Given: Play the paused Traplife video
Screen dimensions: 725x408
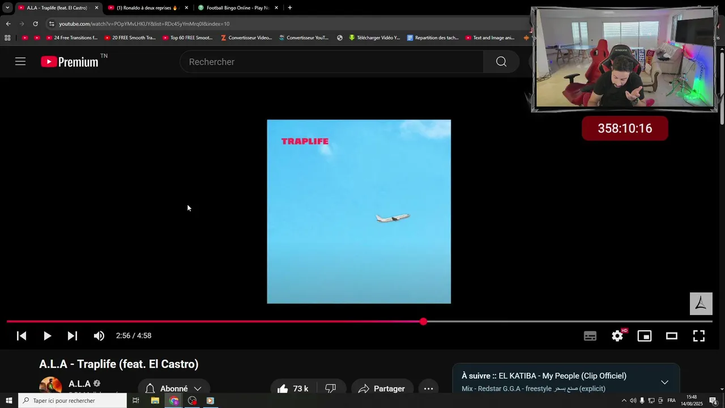Looking at the screenshot, I should [47, 335].
